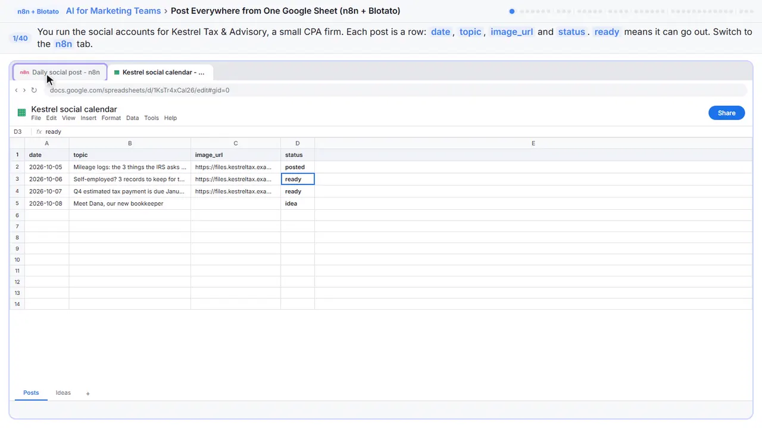Click the first progress dot in header

(512, 11)
